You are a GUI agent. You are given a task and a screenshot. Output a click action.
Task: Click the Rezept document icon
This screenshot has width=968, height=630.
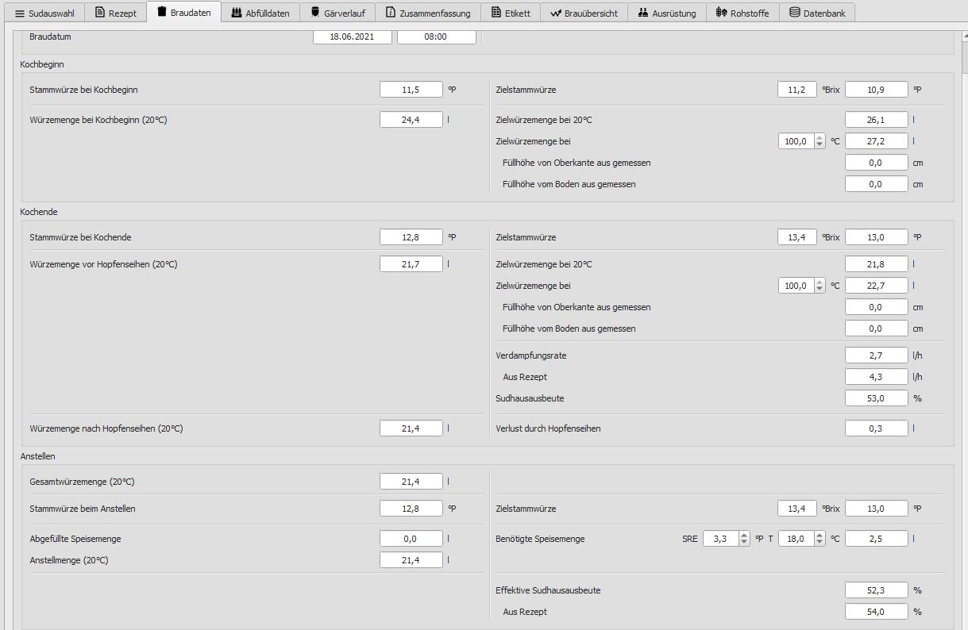click(99, 13)
